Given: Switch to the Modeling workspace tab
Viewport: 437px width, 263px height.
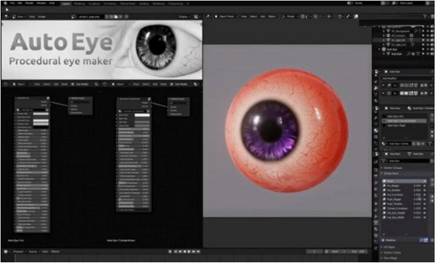Looking at the screenshot, I should [79, 4].
